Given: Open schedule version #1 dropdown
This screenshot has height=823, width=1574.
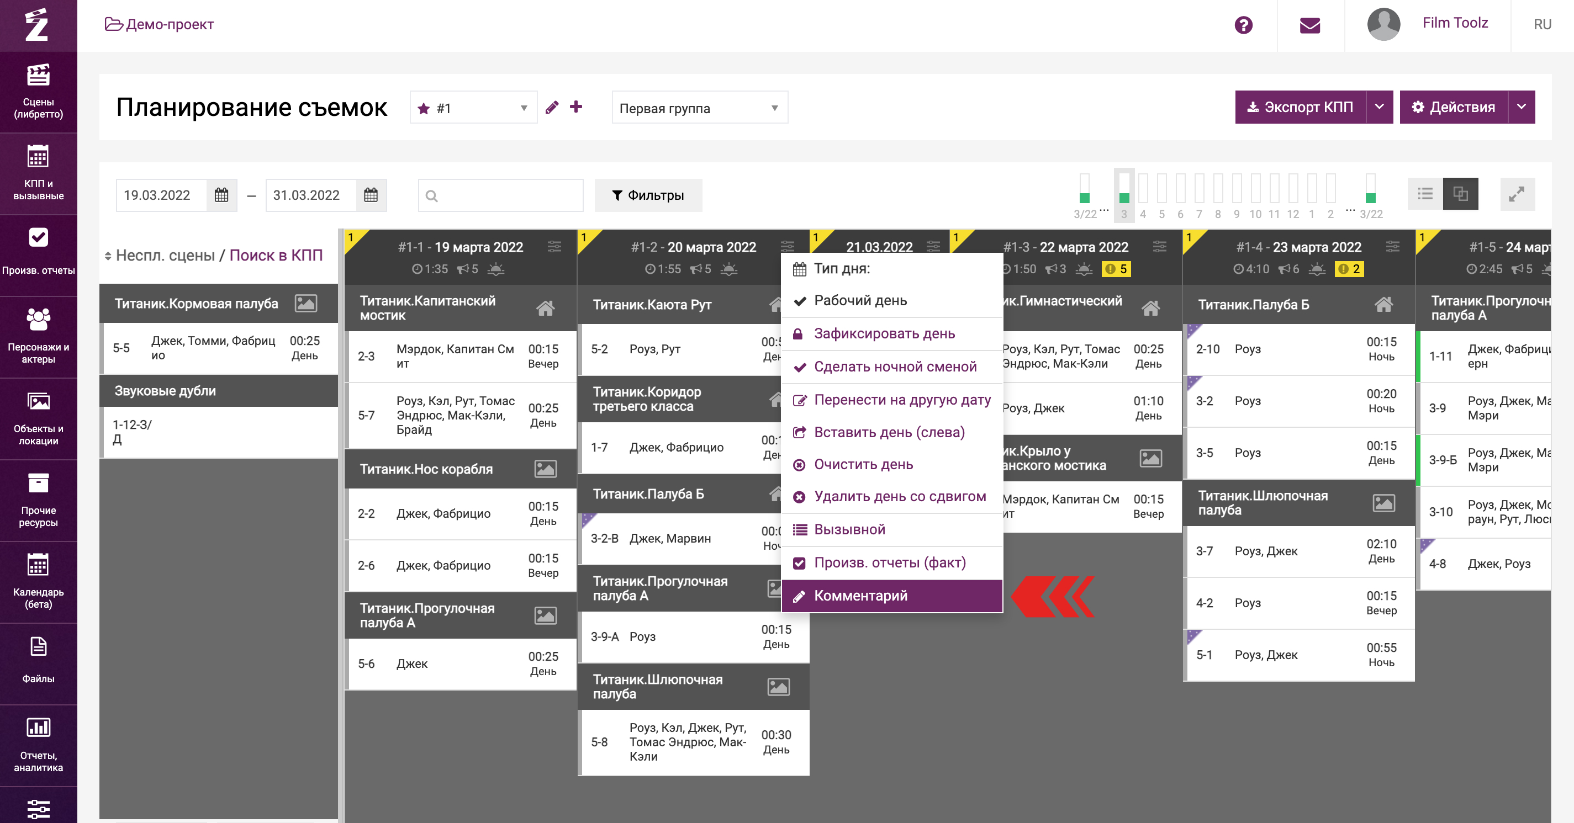Looking at the screenshot, I should (473, 108).
